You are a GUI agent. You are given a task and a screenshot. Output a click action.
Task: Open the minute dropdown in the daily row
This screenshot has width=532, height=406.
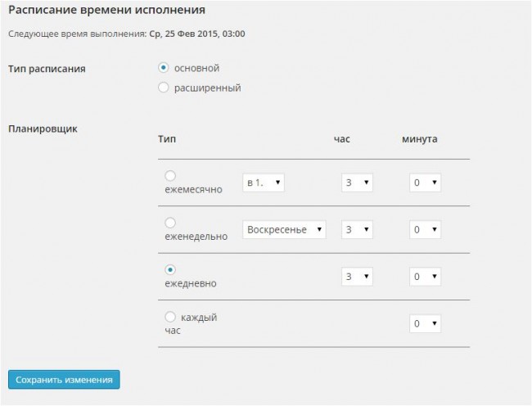[425, 277]
